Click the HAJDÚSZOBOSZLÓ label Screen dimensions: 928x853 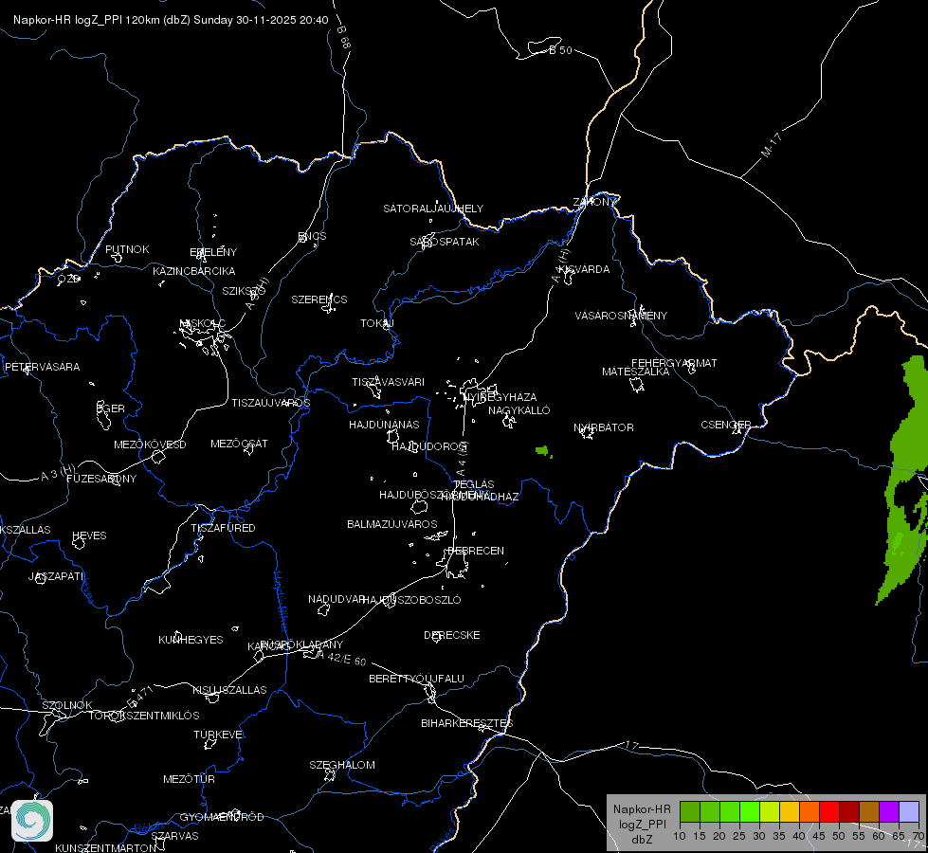tap(411, 600)
